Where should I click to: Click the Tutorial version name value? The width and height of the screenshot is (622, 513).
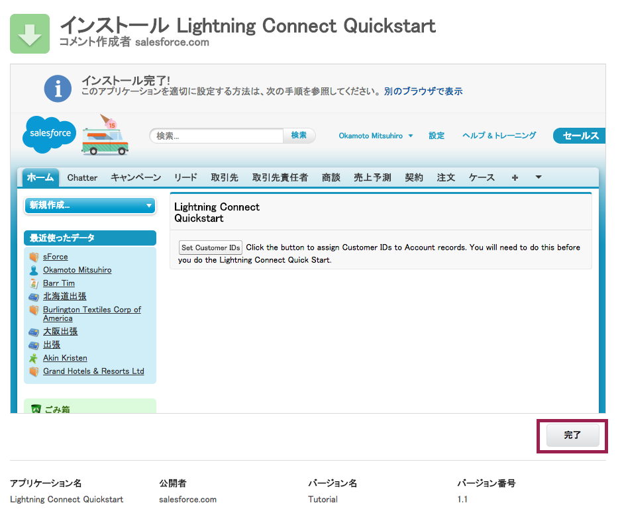[323, 500]
